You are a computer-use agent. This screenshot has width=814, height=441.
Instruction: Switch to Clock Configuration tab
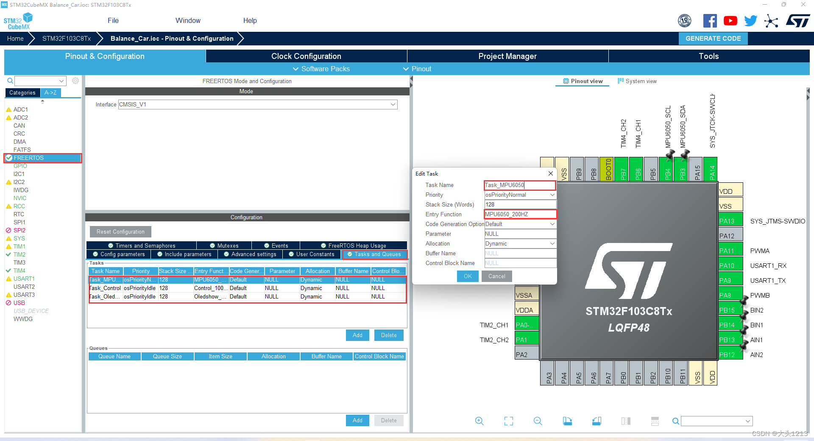coord(306,56)
